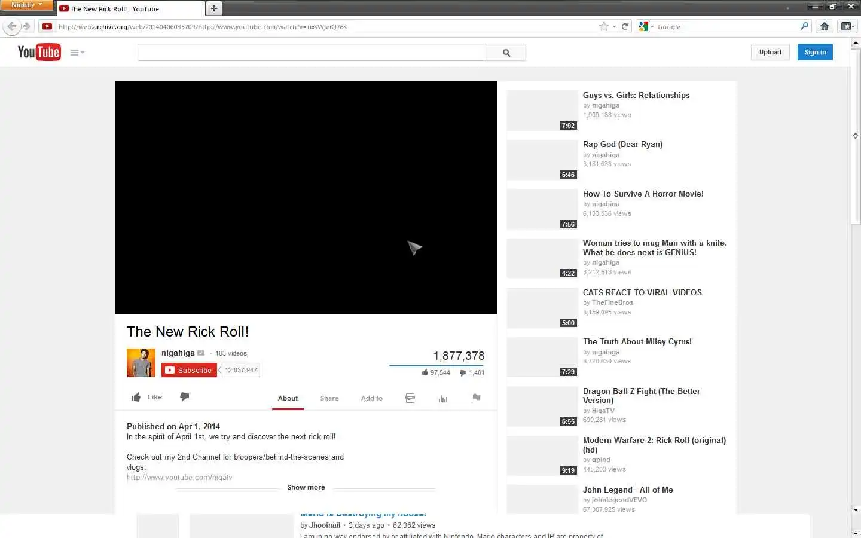
Task: Open the youtube.com/higatv link
Action: pos(179,477)
